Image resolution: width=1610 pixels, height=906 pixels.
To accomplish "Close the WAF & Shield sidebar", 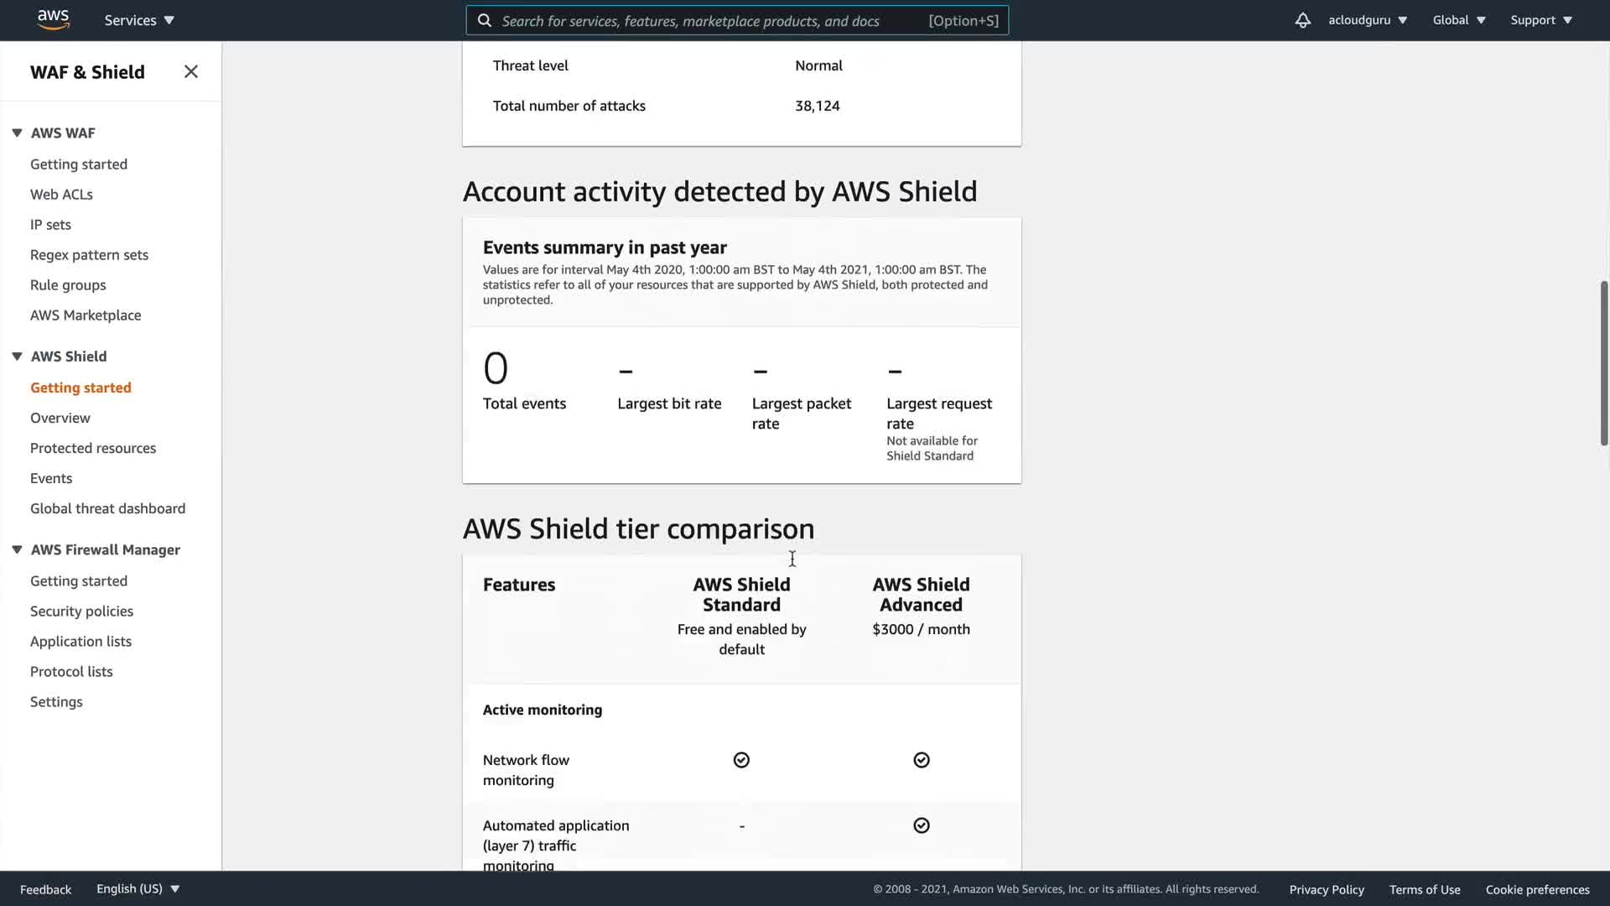I will (x=191, y=72).
